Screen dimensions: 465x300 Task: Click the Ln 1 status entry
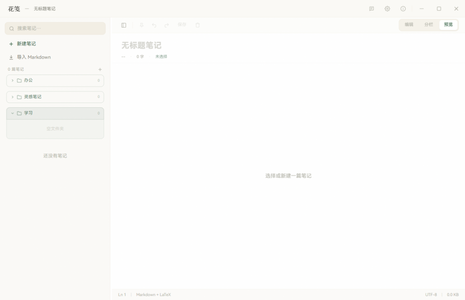(x=122, y=295)
